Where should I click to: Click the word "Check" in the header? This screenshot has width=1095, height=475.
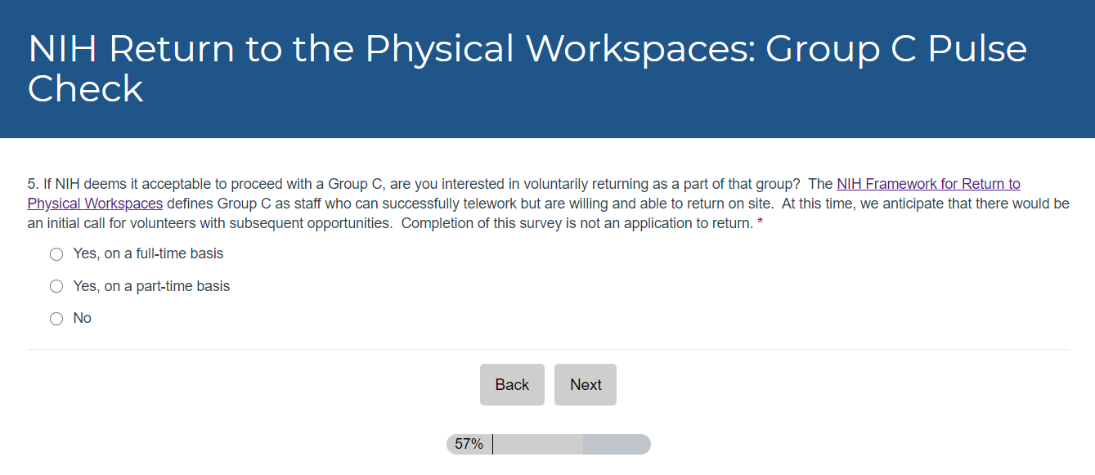point(85,88)
